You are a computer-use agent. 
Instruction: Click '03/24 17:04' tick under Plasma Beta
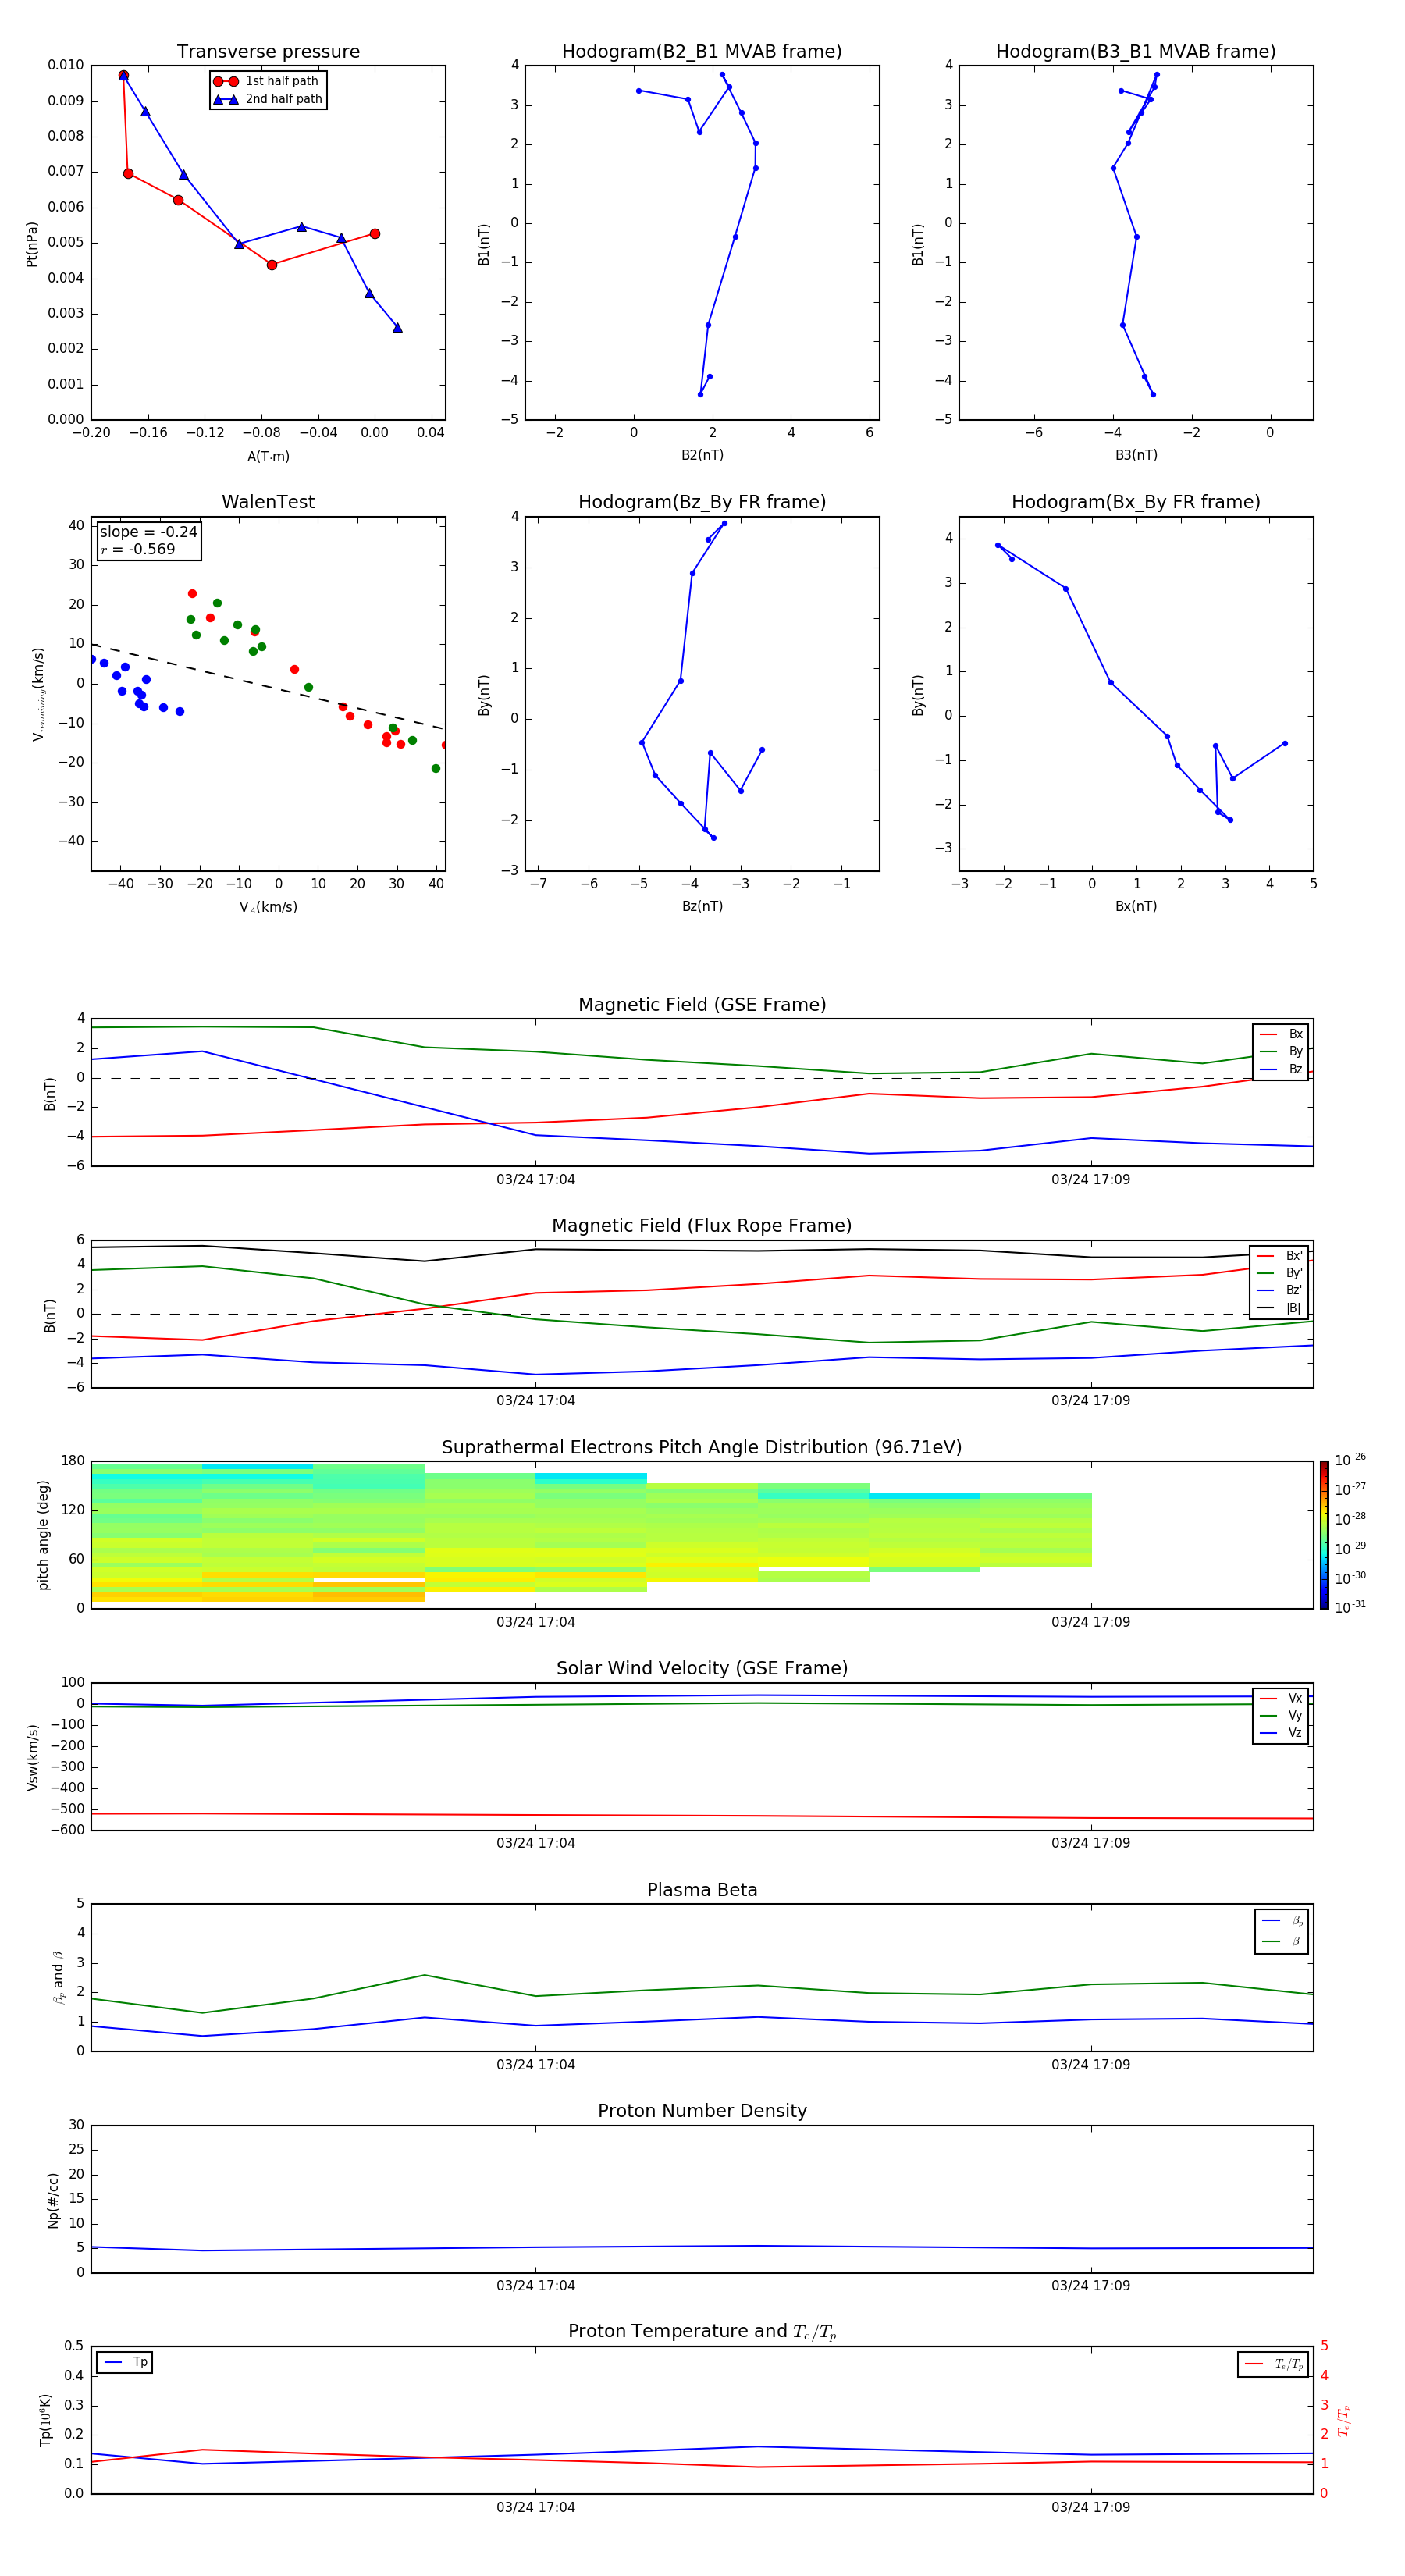(536, 2065)
